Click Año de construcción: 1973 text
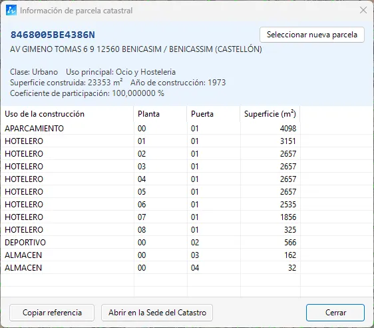 pyautogui.click(x=178, y=83)
